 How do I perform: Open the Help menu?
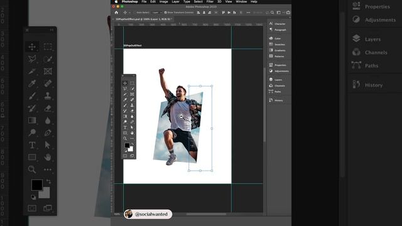point(254,1)
